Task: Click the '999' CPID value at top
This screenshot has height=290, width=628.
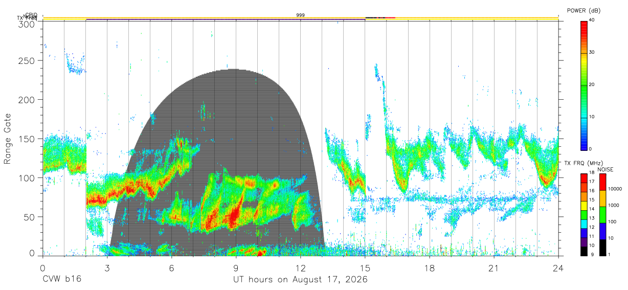Action: pyautogui.click(x=301, y=15)
